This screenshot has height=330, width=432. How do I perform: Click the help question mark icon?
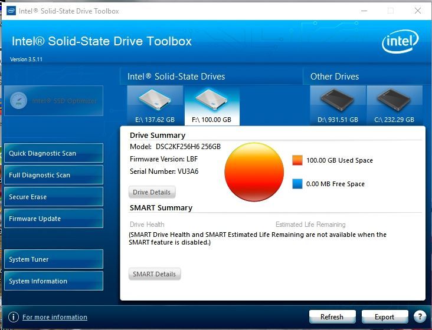[x=420, y=316]
